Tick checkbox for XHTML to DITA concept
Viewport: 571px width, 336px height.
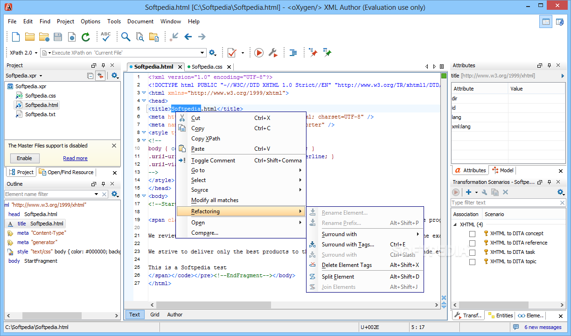[472, 234]
